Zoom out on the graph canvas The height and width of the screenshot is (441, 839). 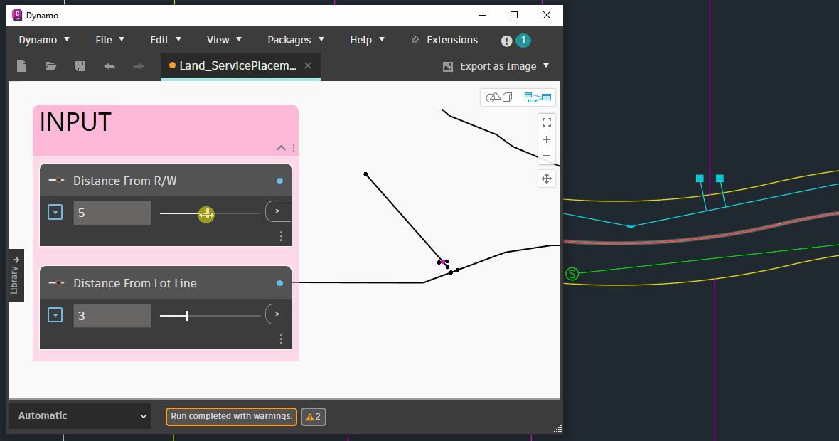pyautogui.click(x=547, y=156)
